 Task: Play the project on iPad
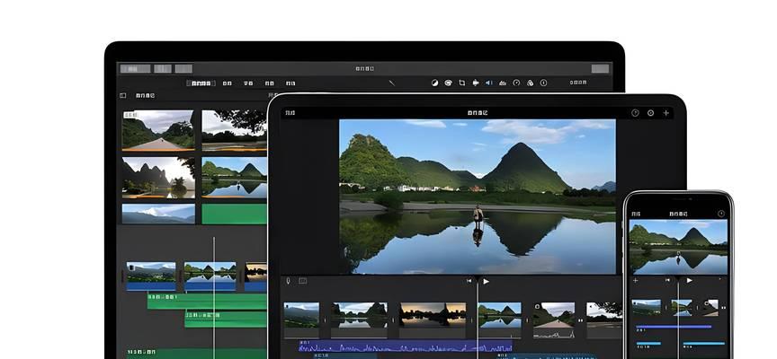point(487,281)
